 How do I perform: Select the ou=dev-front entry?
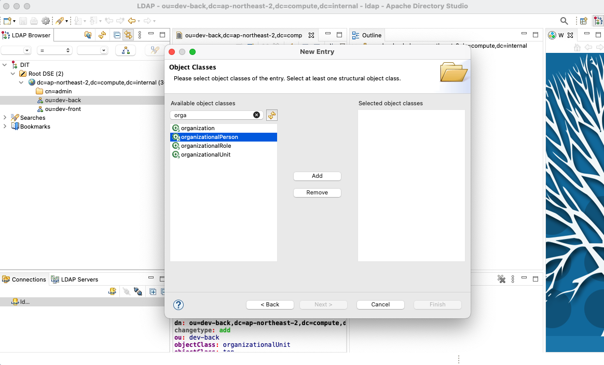(63, 109)
